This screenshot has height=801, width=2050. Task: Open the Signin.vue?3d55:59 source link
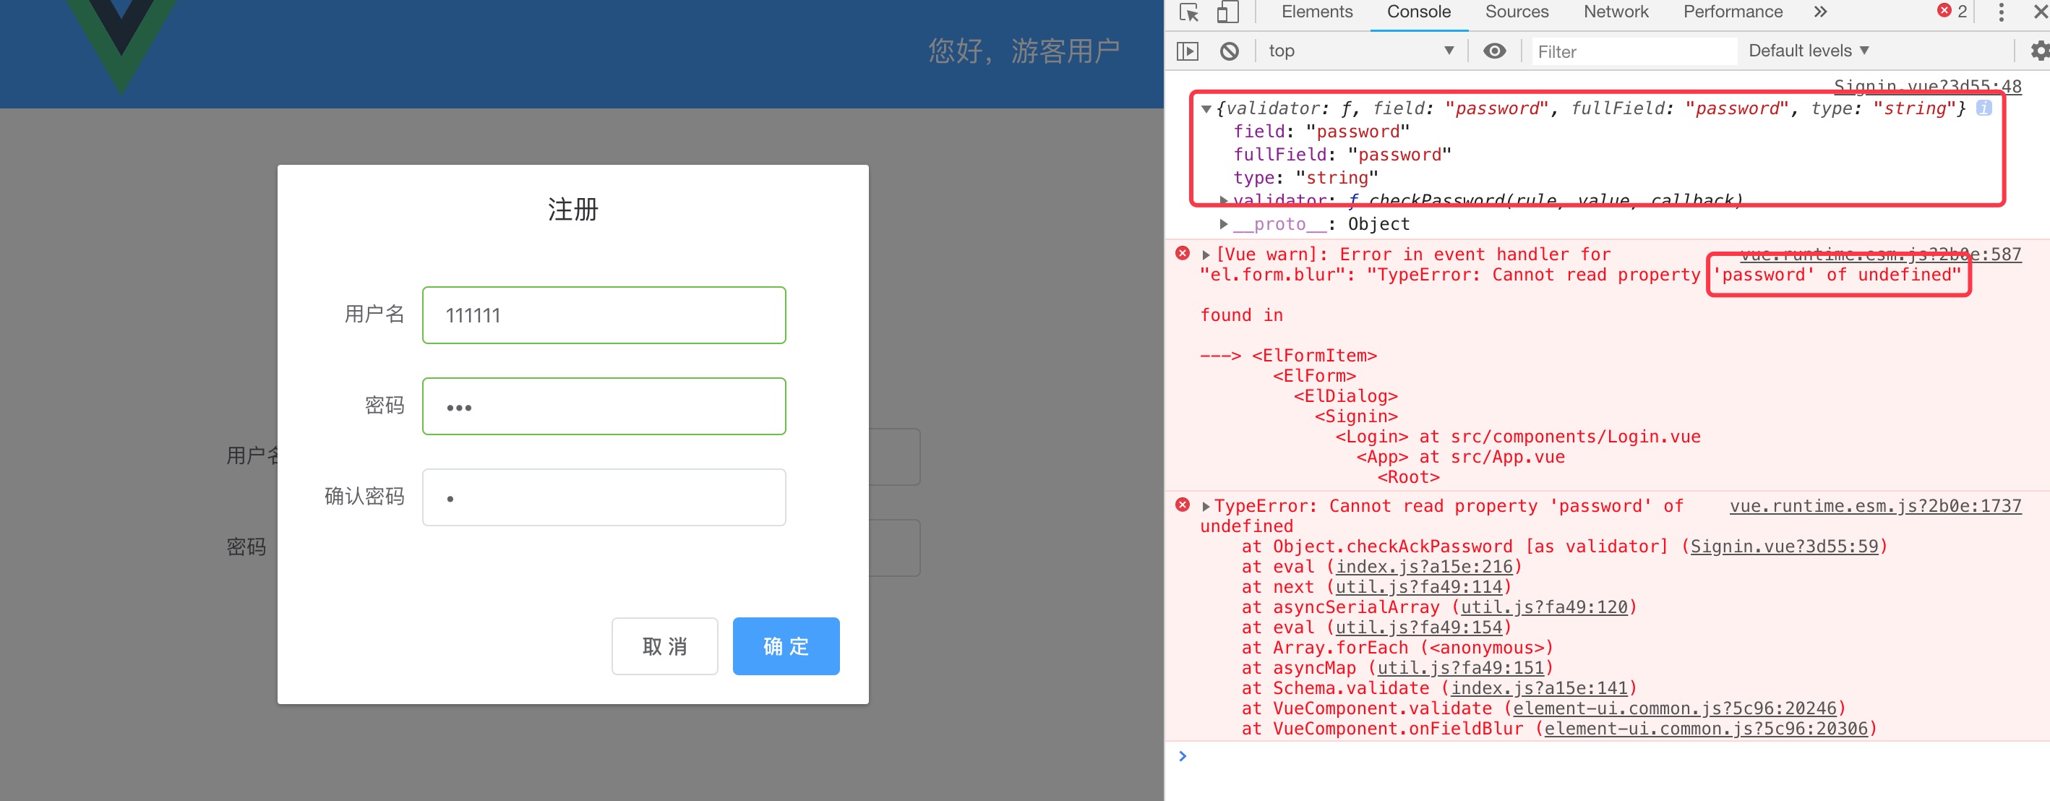(1783, 547)
